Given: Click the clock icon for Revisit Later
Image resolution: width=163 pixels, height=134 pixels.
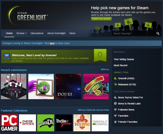Looking at the screenshot, I should click(115, 103).
